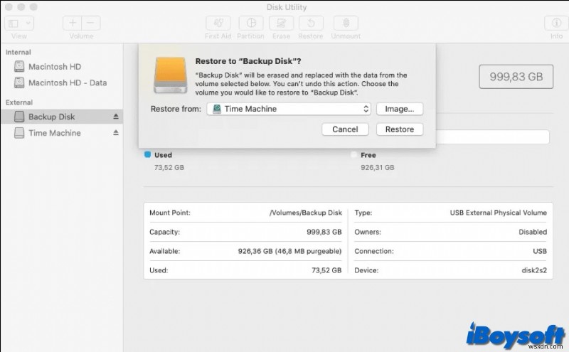569x352 pixels.
Task: Remove a volume with the minus button
Action: pos(91,23)
